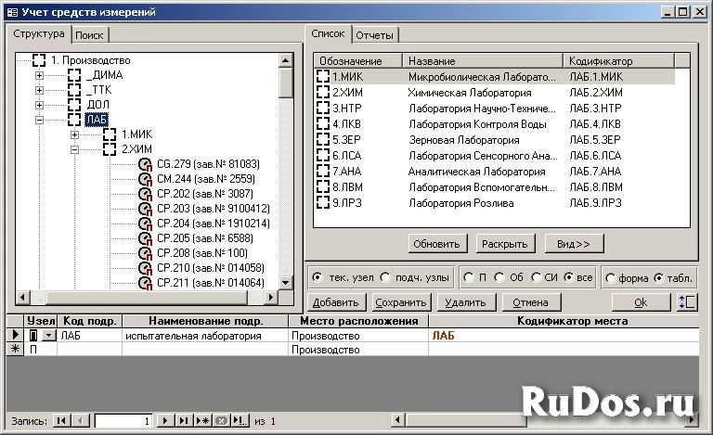Collapse the 2.ХИМ tree node
The height and width of the screenshot is (435, 713).
pyautogui.click(x=75, y=149)
